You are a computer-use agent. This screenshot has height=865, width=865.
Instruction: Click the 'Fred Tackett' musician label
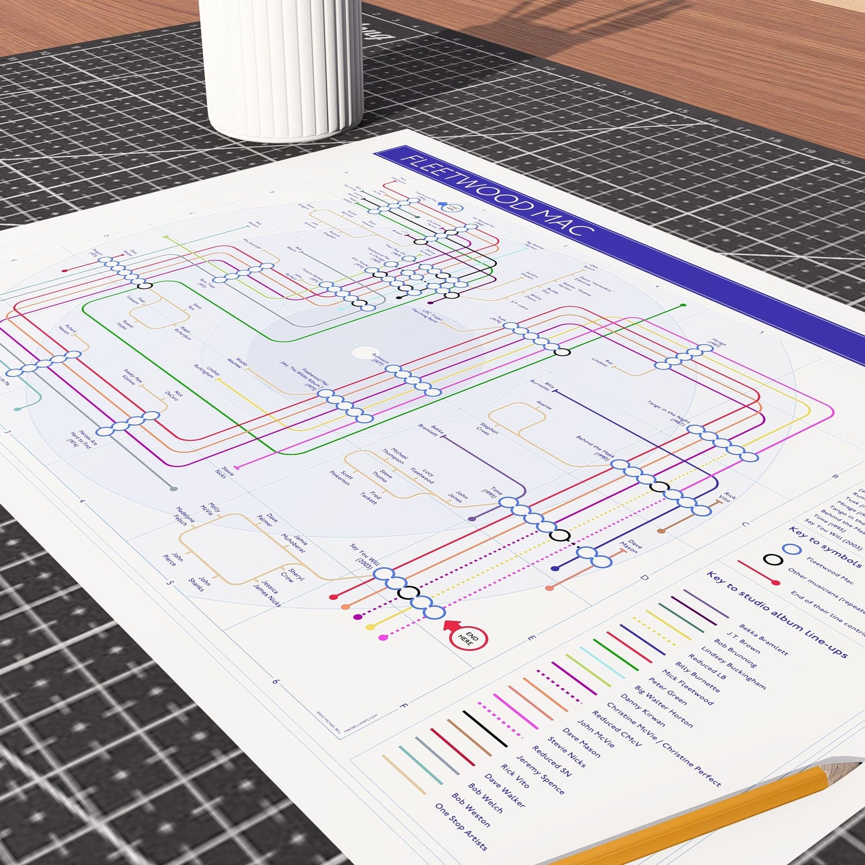tap(370, 498)
